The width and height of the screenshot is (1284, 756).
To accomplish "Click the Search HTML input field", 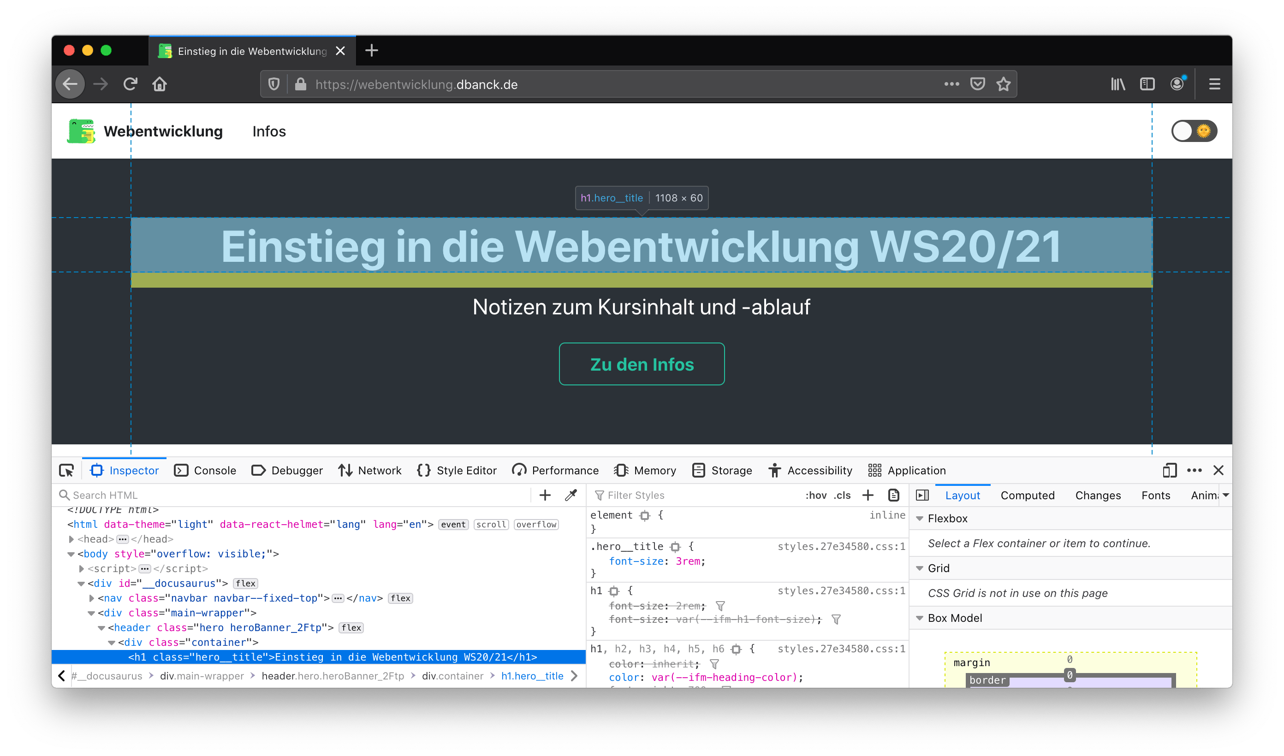I will [296, 495].
